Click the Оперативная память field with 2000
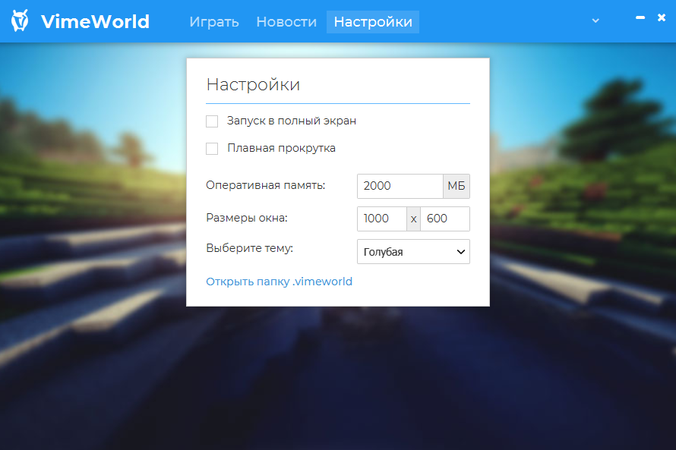This screenshot has width=676, height=450. click(x=400, y=186)
